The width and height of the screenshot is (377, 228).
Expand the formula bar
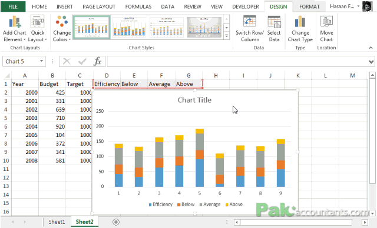tap(371, 62)
